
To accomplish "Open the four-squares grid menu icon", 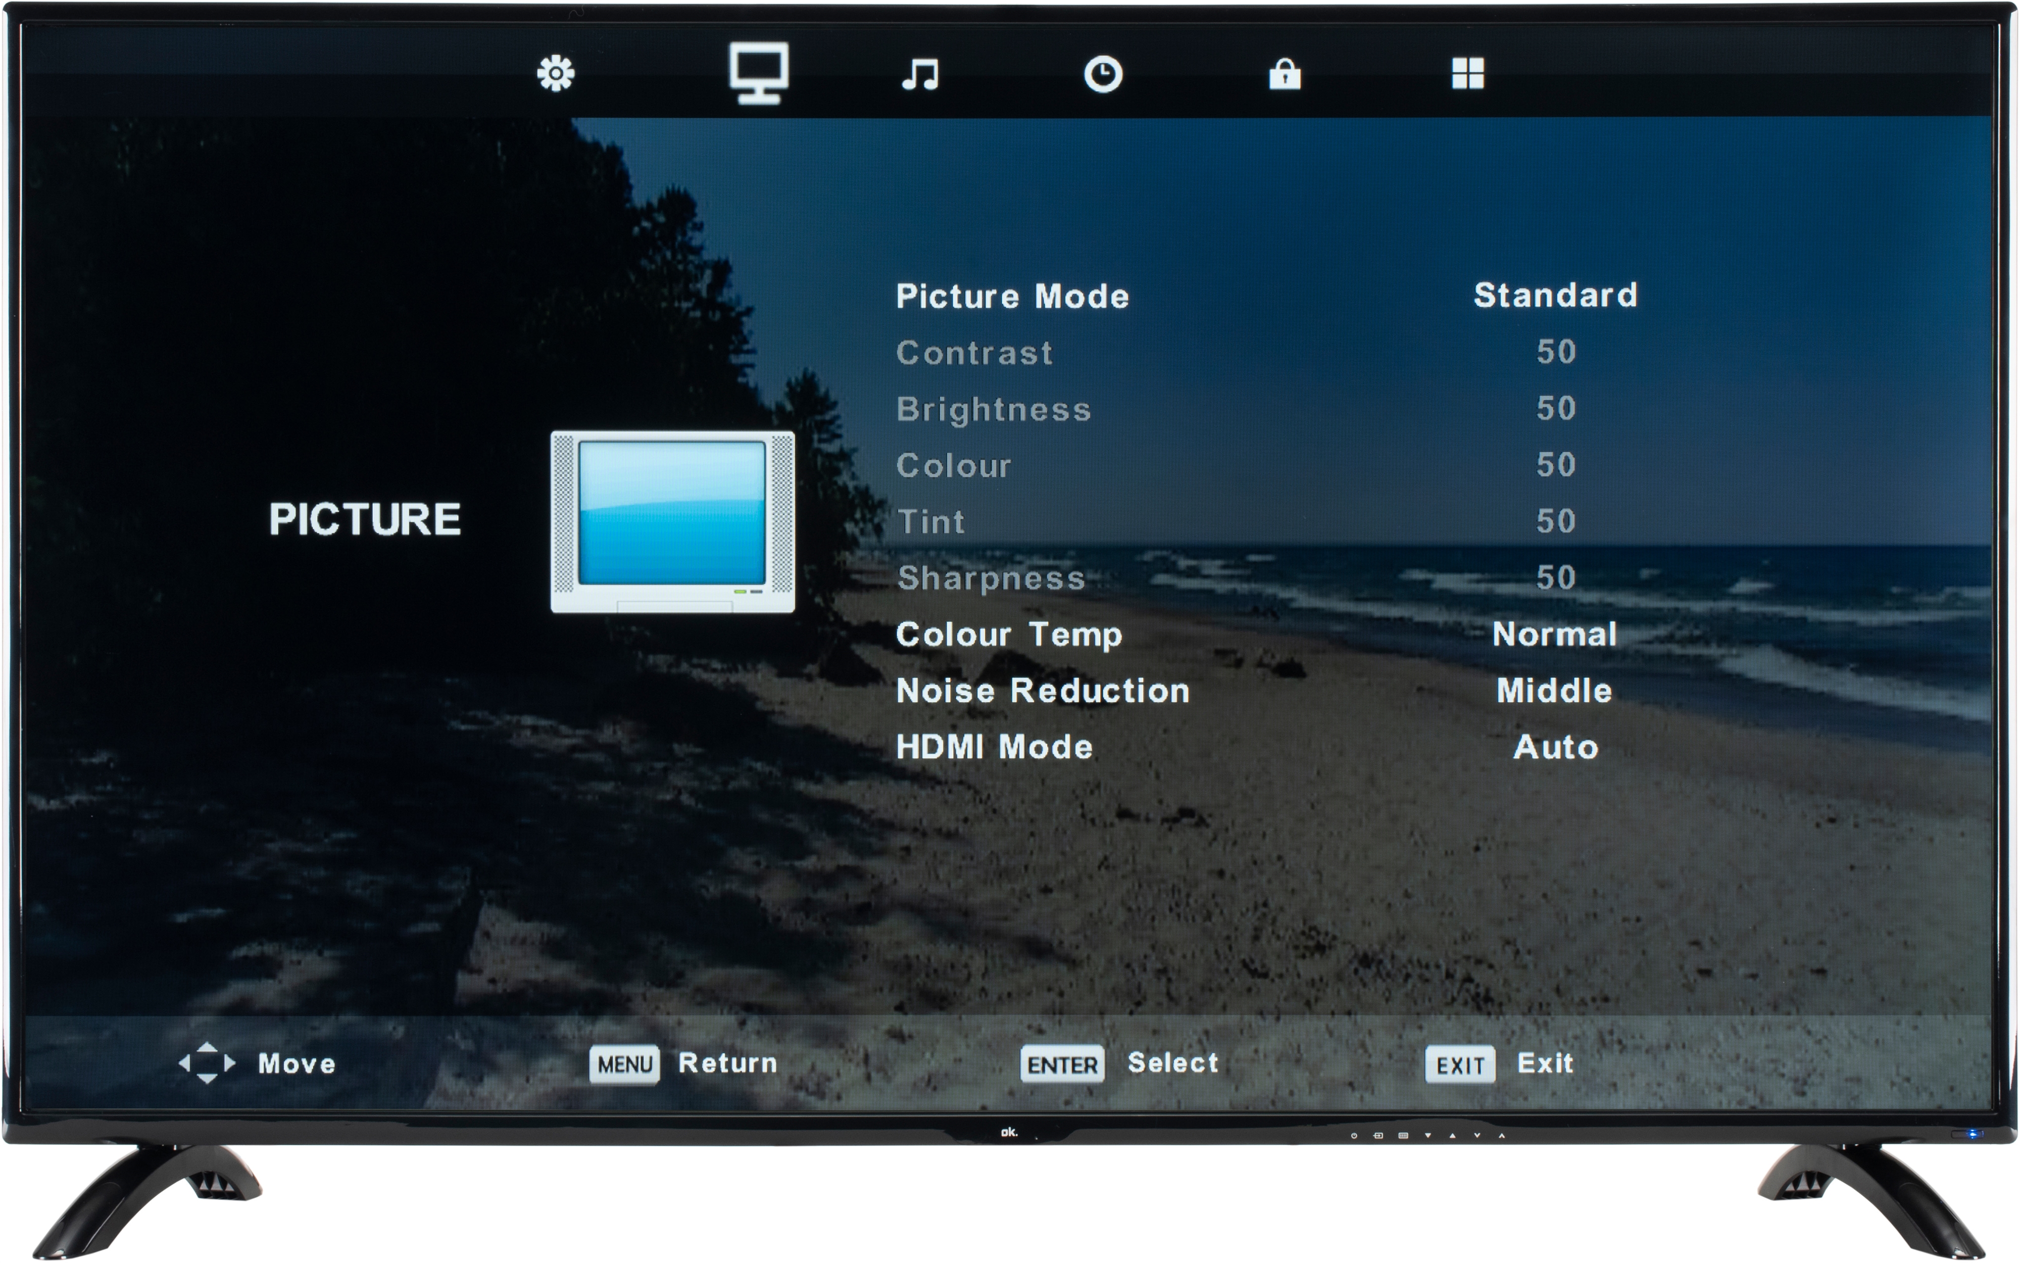I will (x=1467, y=74).
